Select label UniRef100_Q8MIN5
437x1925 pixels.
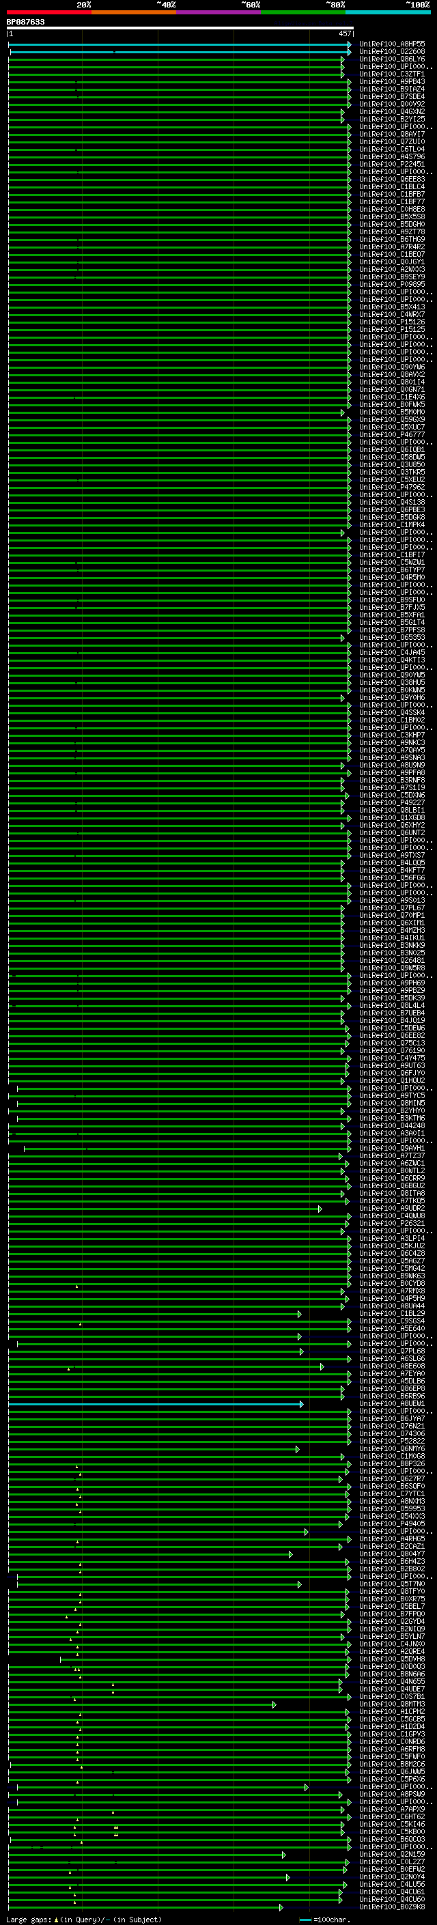[392, 1102]
